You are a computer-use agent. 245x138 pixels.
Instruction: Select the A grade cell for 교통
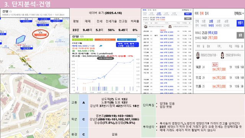click(83, 103)
